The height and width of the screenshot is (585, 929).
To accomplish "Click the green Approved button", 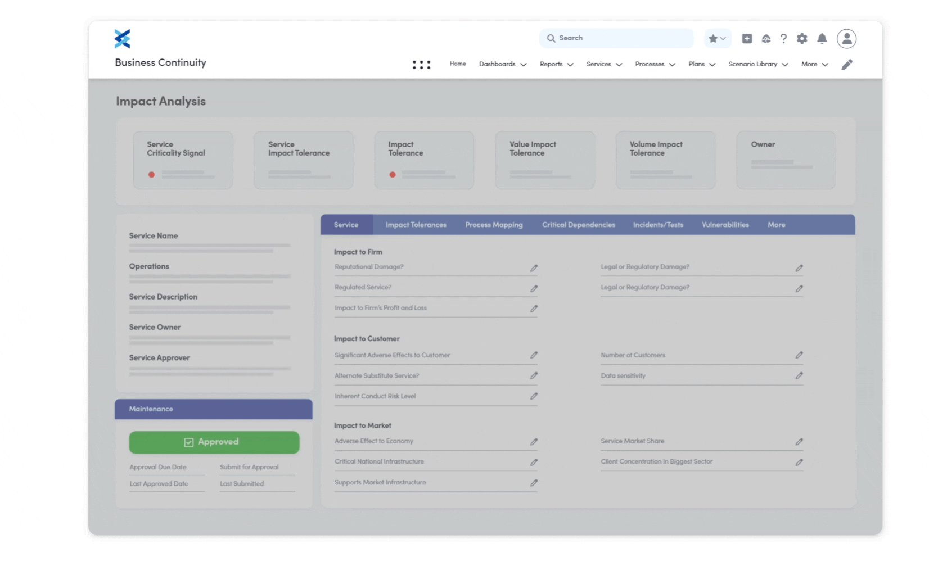I will (x=214, y=442).
